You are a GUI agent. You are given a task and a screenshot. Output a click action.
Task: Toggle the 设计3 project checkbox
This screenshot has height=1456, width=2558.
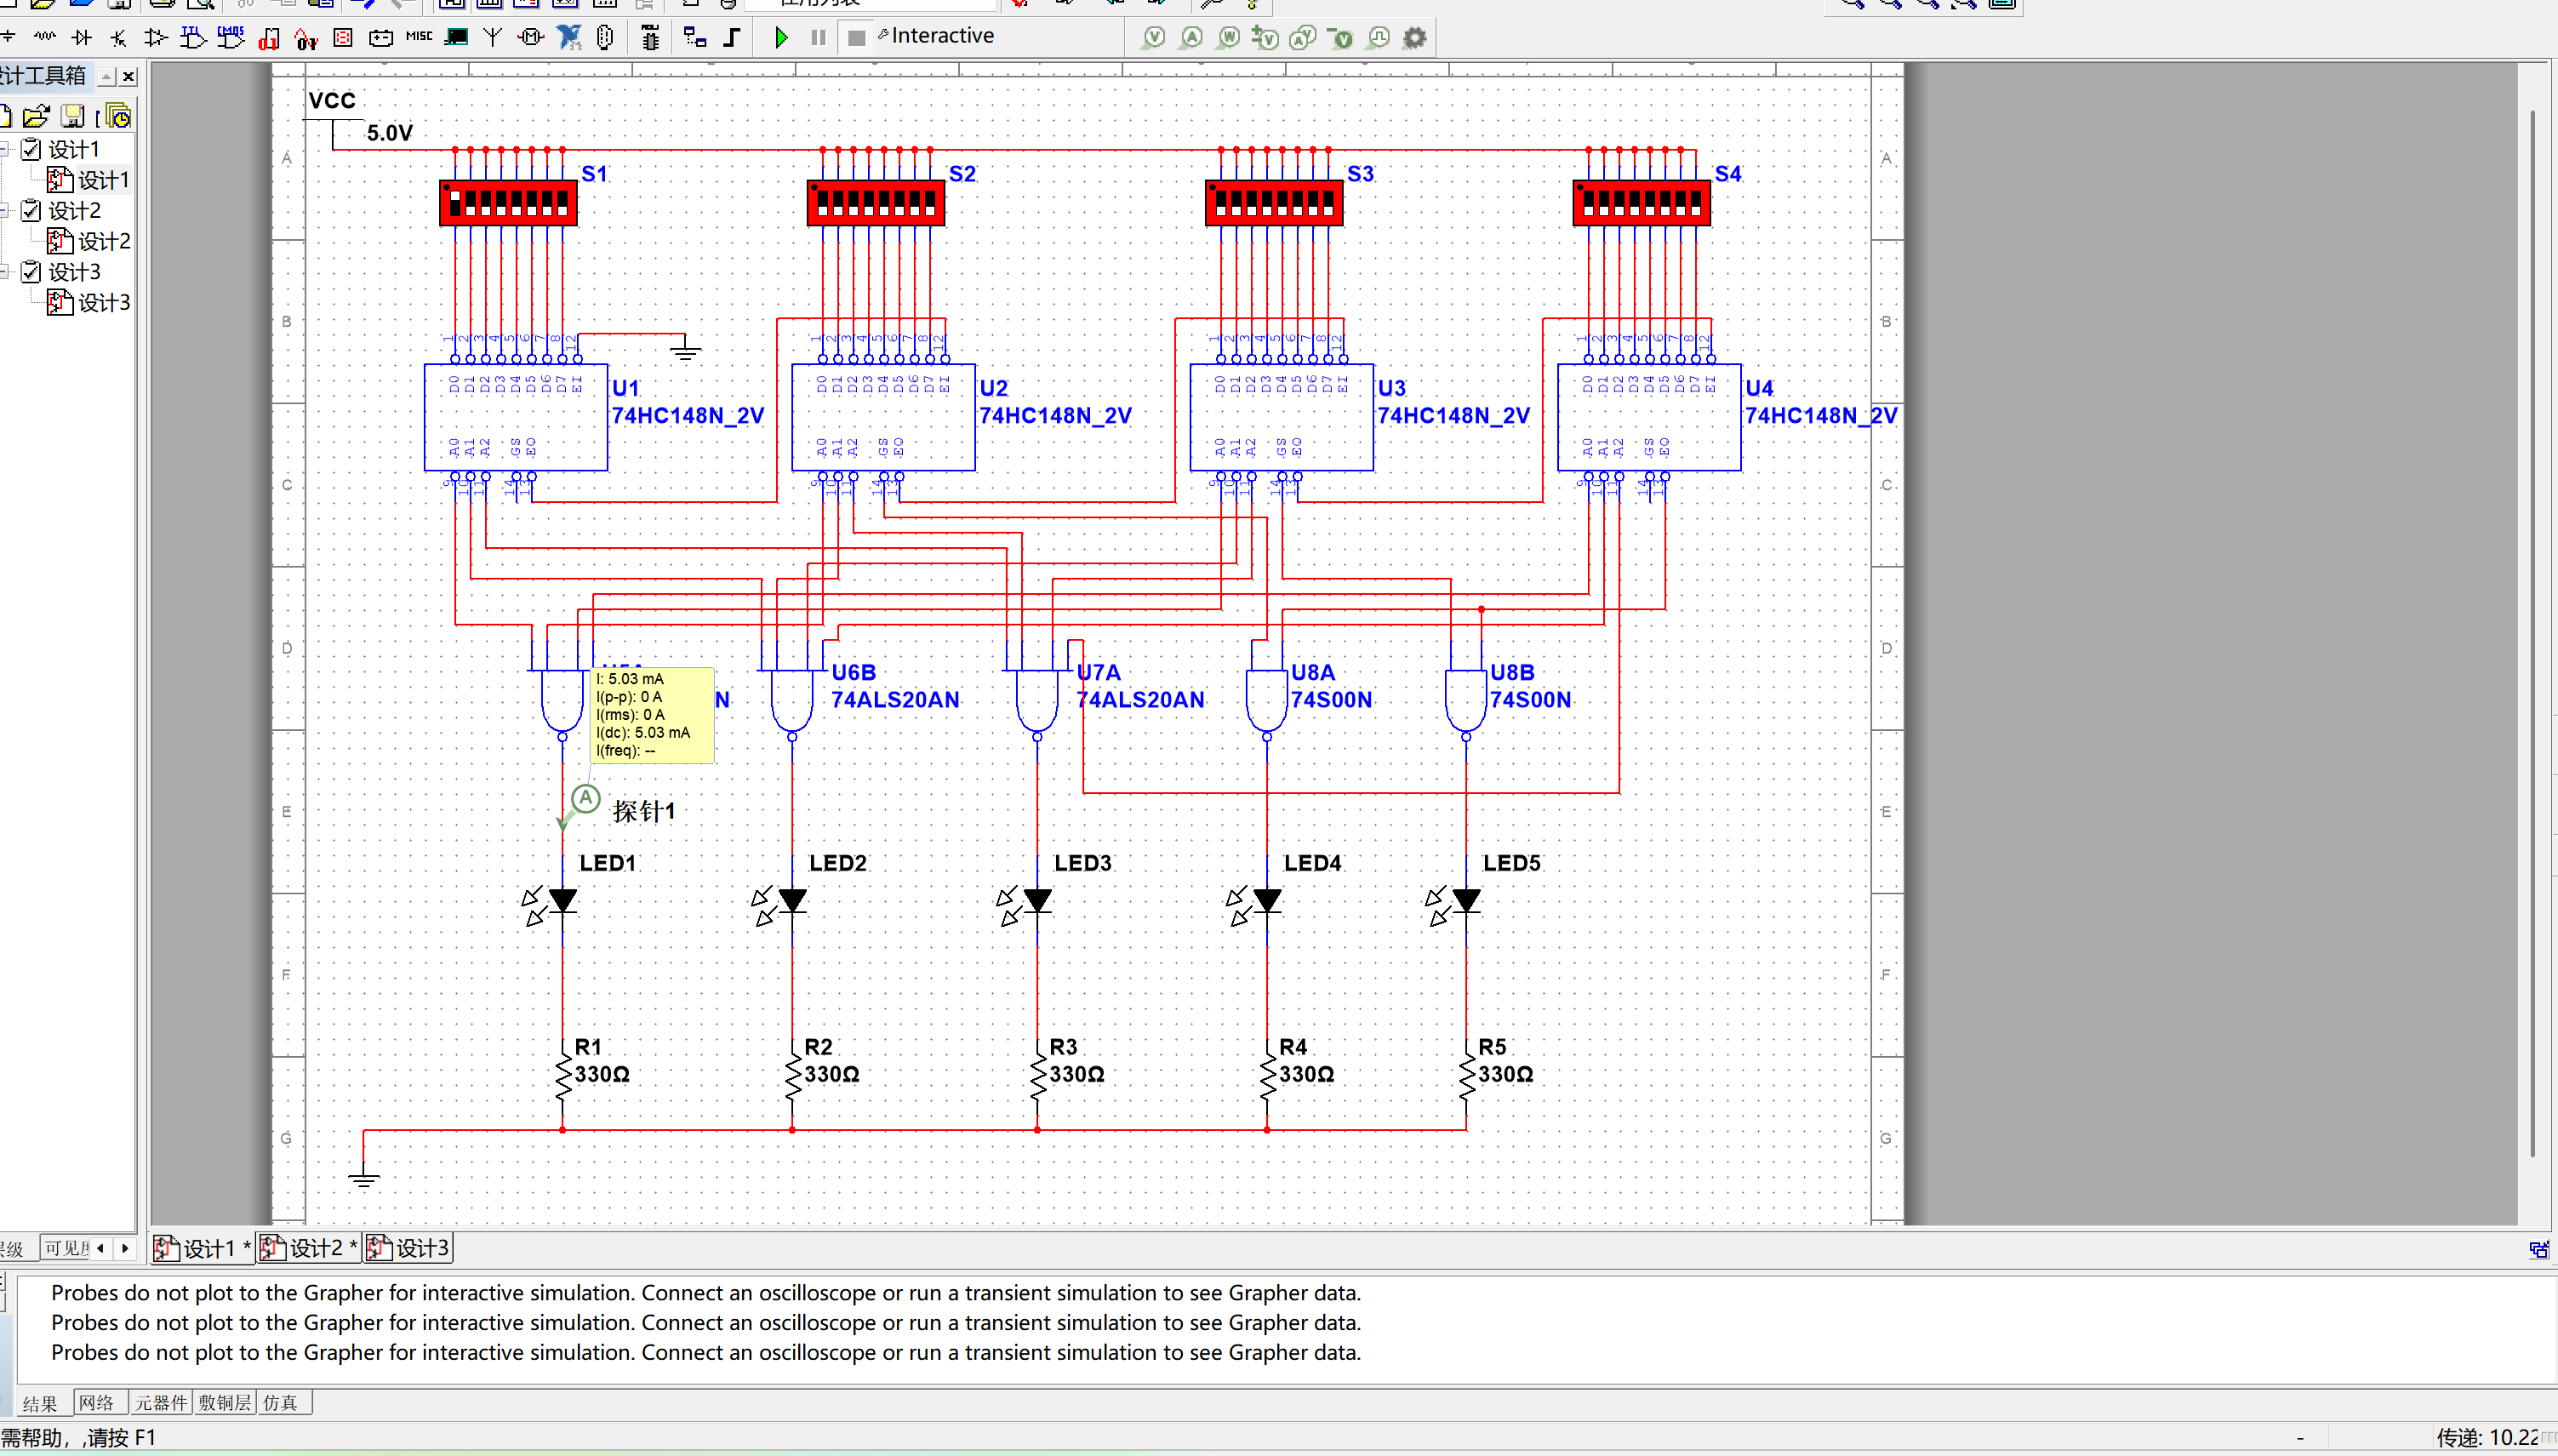tap(31, 271)
